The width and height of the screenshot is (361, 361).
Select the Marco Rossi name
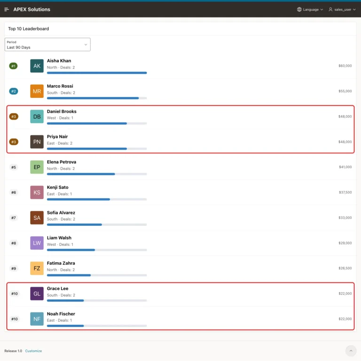coord(60,86)
